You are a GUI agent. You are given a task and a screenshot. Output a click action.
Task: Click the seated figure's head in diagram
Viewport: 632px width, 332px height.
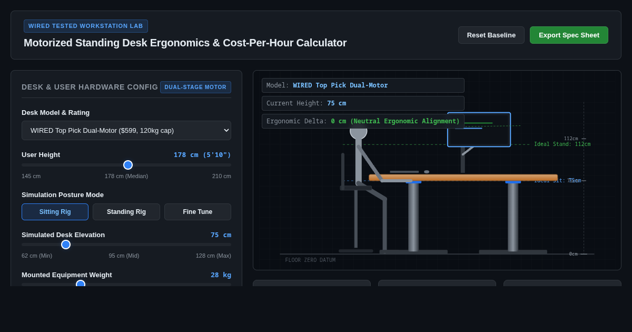coord(358,132)
